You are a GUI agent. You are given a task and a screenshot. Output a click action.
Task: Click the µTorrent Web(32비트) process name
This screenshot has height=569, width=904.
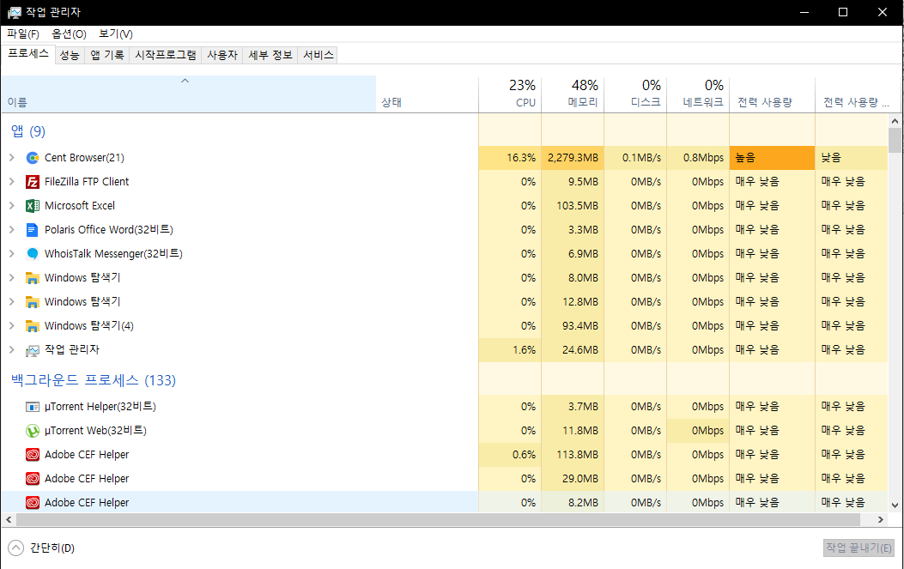point(95,431)
